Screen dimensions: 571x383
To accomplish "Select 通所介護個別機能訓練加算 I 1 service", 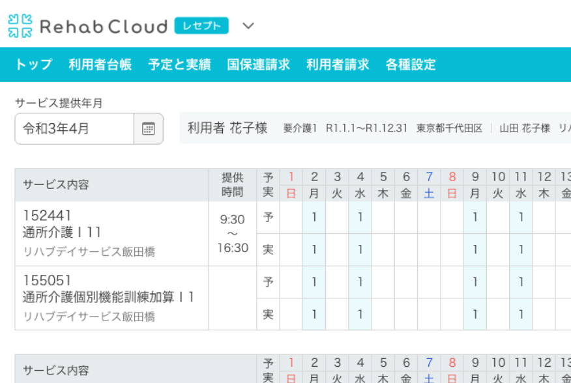I will 108,297.
